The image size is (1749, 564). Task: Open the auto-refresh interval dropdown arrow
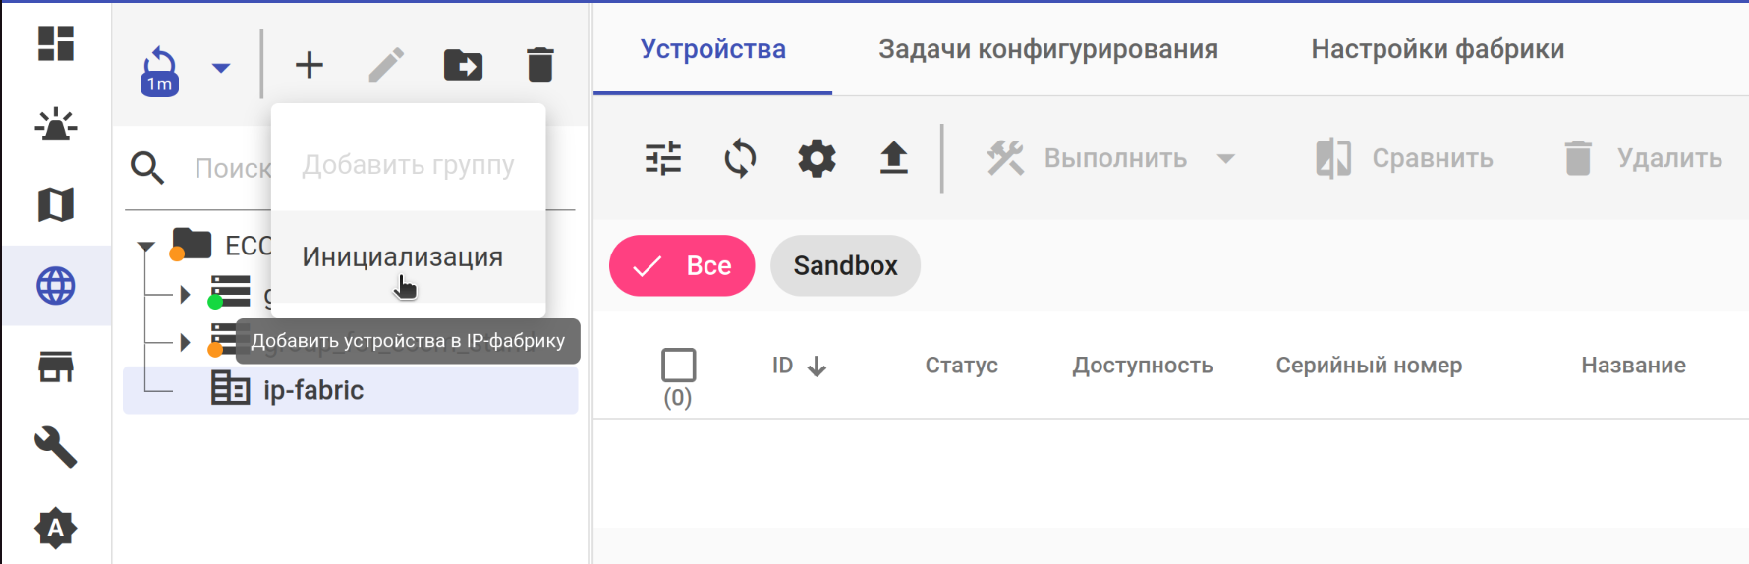coord(221,68)
